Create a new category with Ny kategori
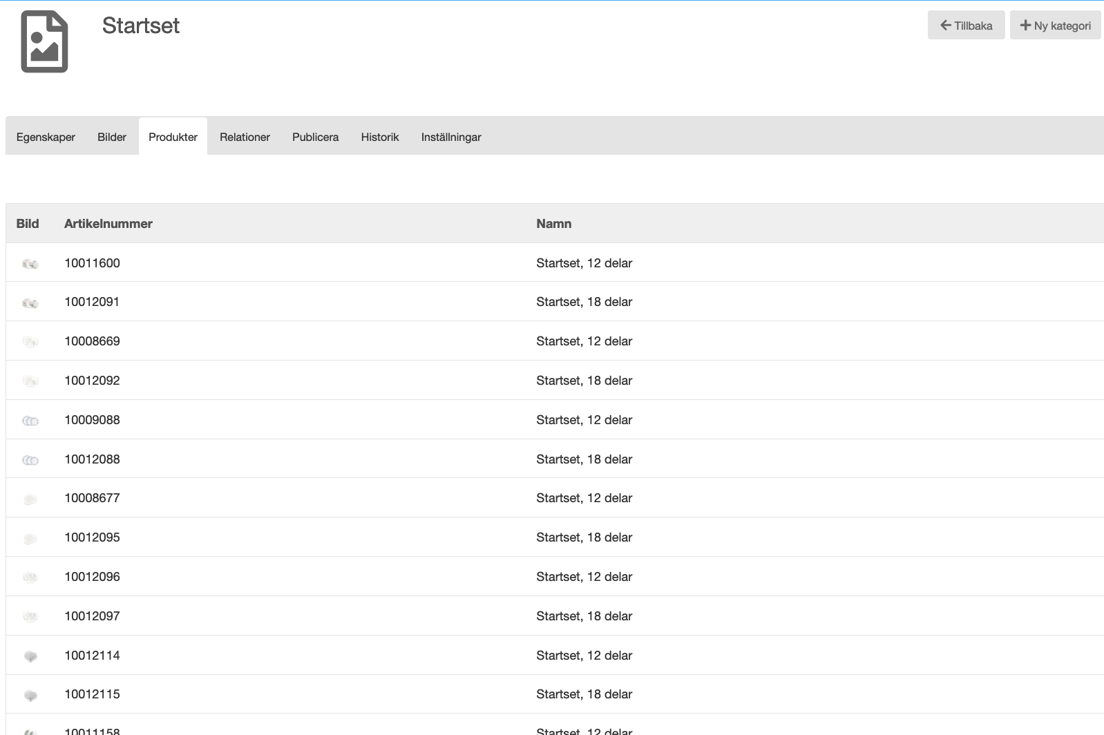 [x=1055, y=26]
